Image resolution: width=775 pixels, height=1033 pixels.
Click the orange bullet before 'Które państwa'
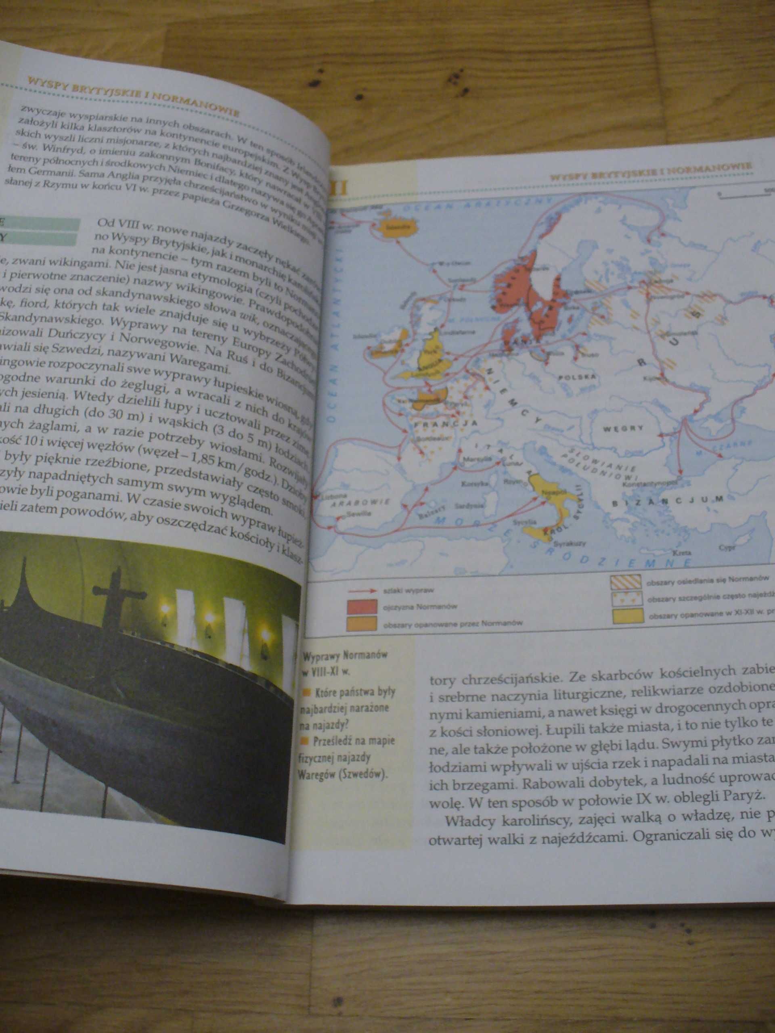point(307,692)
